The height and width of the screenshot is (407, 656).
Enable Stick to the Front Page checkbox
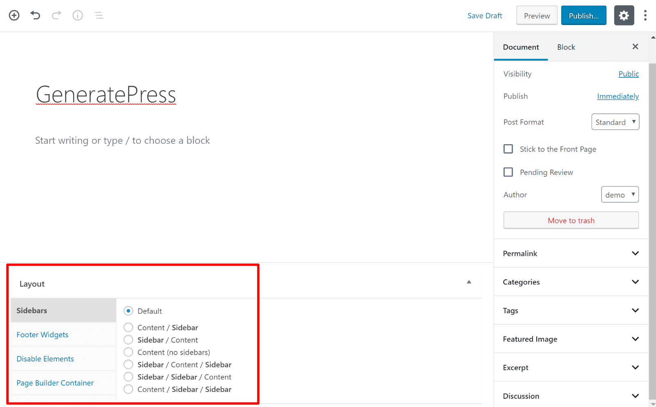[x=508, y=149]
